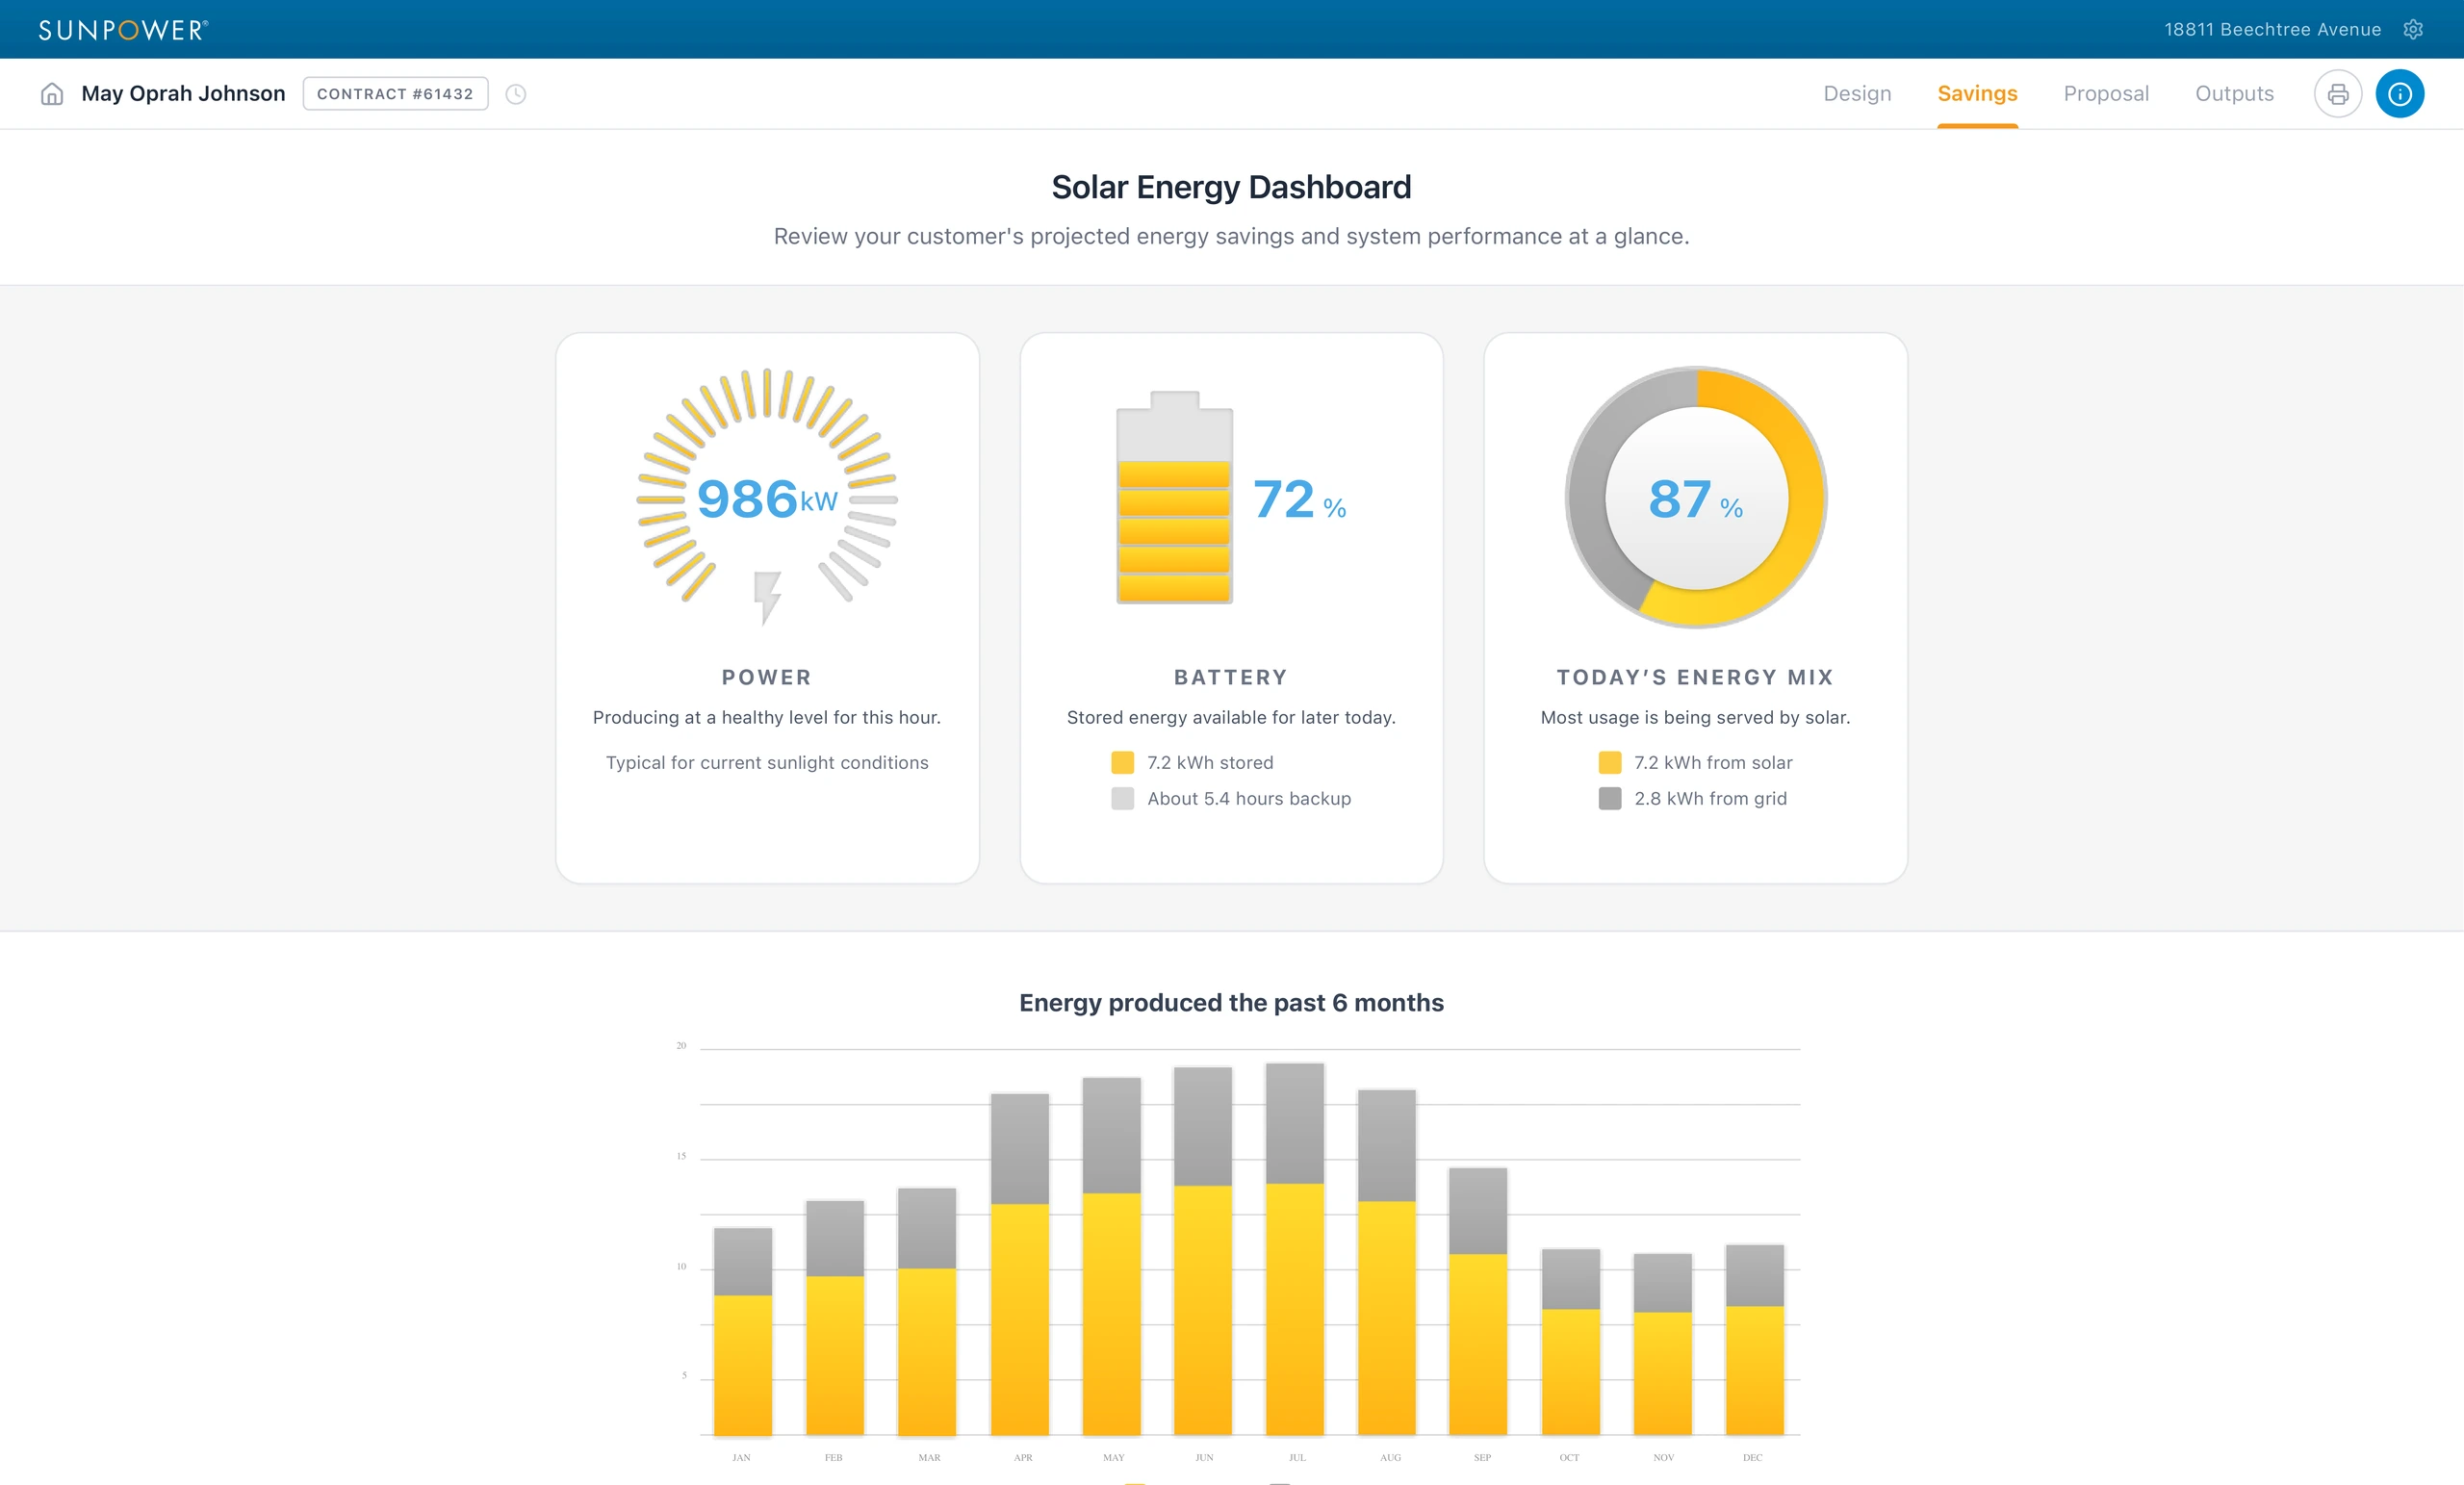Viewport: 2464px width, 1485px height.
Task: Switch to the Design tab
Action: click(x=1857, y=94)
